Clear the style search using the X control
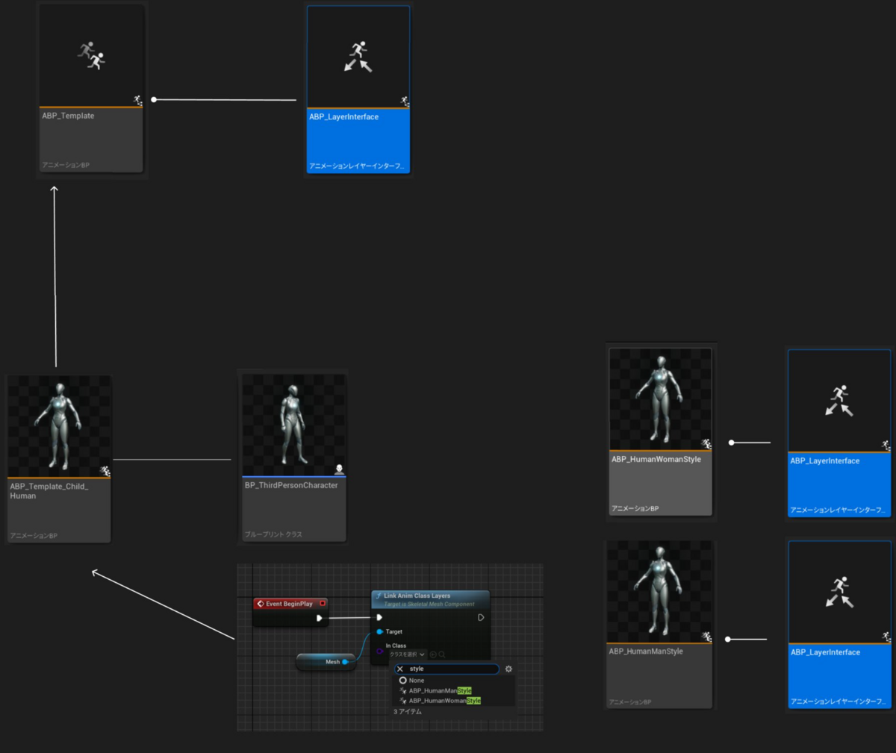 pyautogui.click(x=400, y=669)
